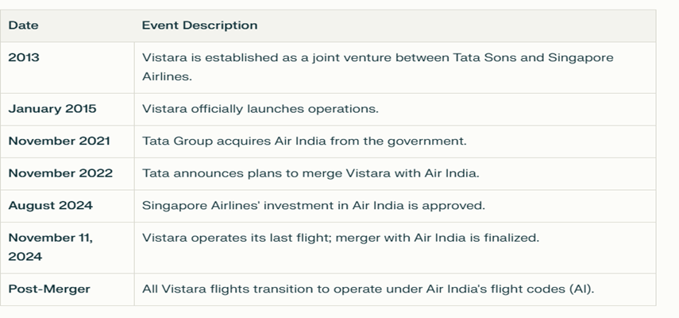Click the word 'Airlines.' on the second line
The image size is (679, 318).
pos(167,76)
